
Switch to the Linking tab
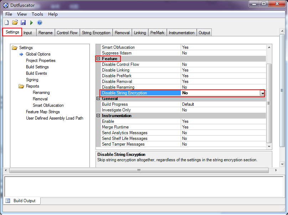[x=140, y=33]
